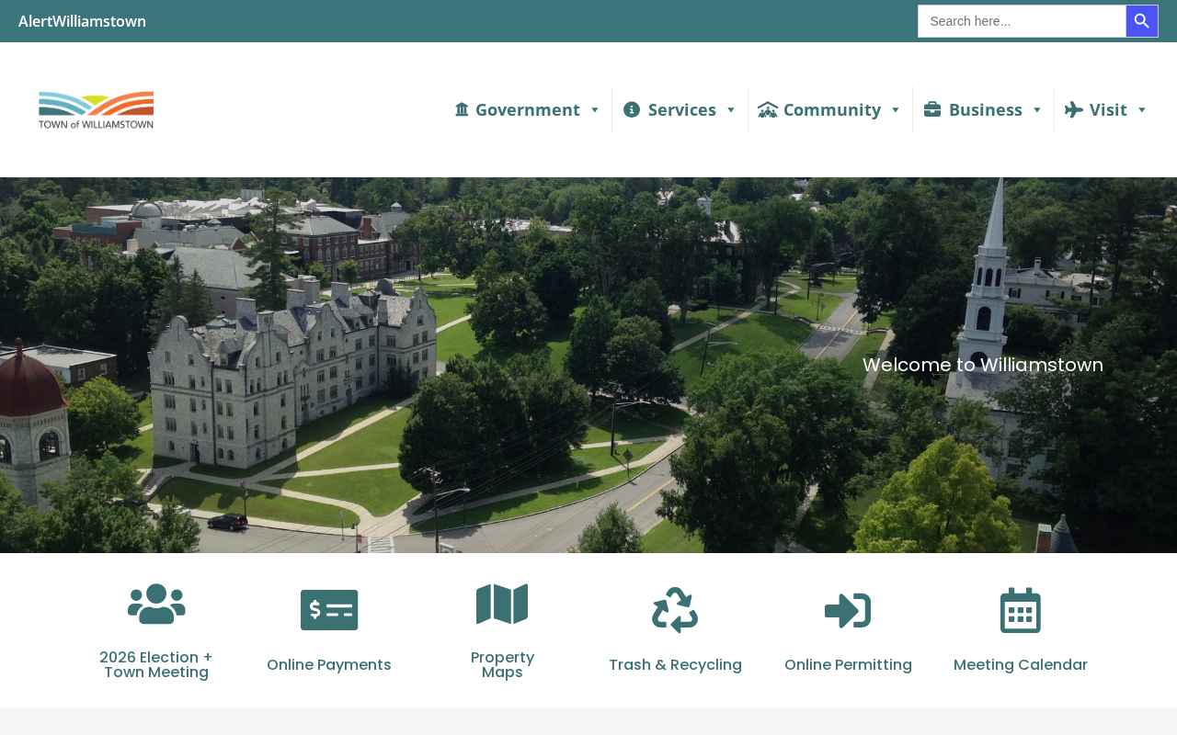Click the Government building icon in navigation
Image resolution: width=1177 pixels, height=735 pixels.
pyautogui.click(x=462, y=109)
